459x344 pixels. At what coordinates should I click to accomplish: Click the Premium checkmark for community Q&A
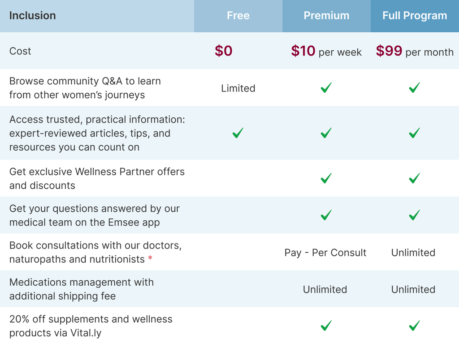click(326, 87)
